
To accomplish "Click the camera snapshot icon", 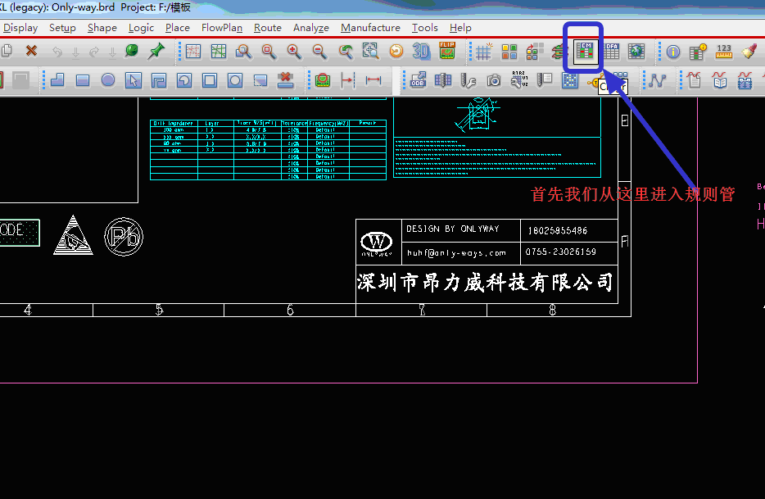I will pos(494,80).
